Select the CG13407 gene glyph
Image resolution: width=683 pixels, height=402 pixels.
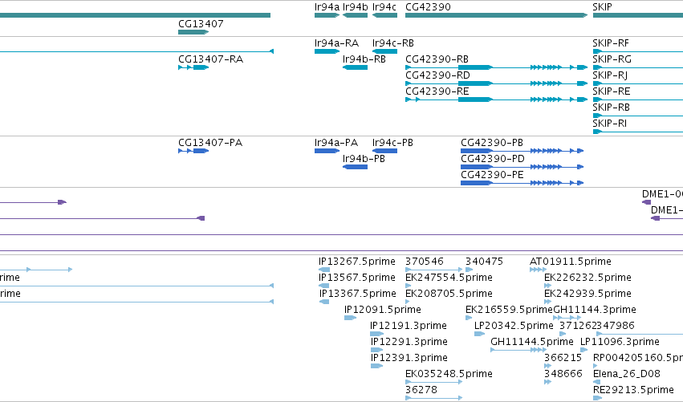pyautogui.click(x=193, y=32)
